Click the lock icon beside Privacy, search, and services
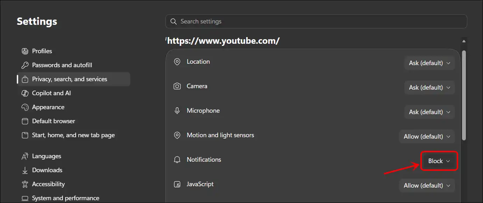This screenshot has height=203, width=483. [x=25, y=79]
